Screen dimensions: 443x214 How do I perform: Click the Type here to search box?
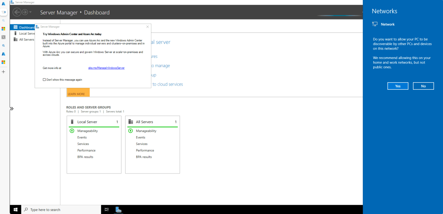pos(61,210)
